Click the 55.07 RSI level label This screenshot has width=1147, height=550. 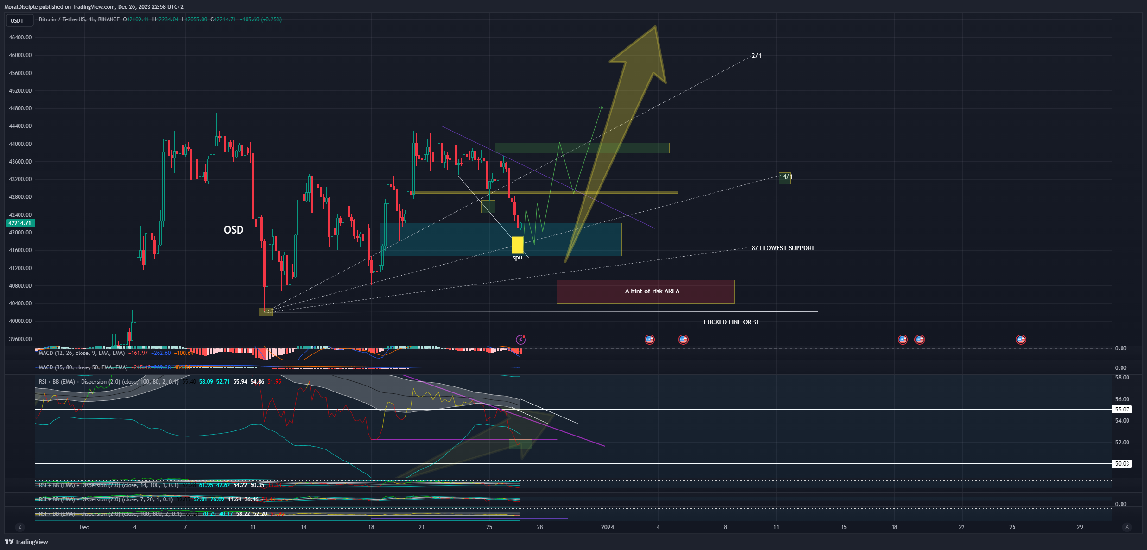point(1122,410)
